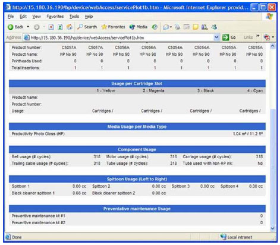This screenshot has height=245, width=280.
Task: Minimize the Internet Explorer window
Action: click(x=254, y=8)
